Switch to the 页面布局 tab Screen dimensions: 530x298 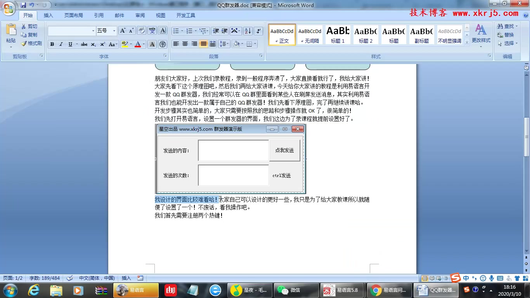74,16
